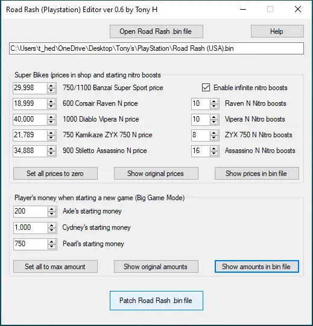Image resolution: width=313 pixels, height=326 pixels.
Task: Show original amounts
Action: pos(156,267)
